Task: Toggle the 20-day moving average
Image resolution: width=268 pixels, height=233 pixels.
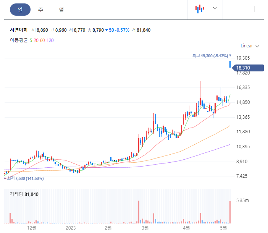Action: point(36,40)
